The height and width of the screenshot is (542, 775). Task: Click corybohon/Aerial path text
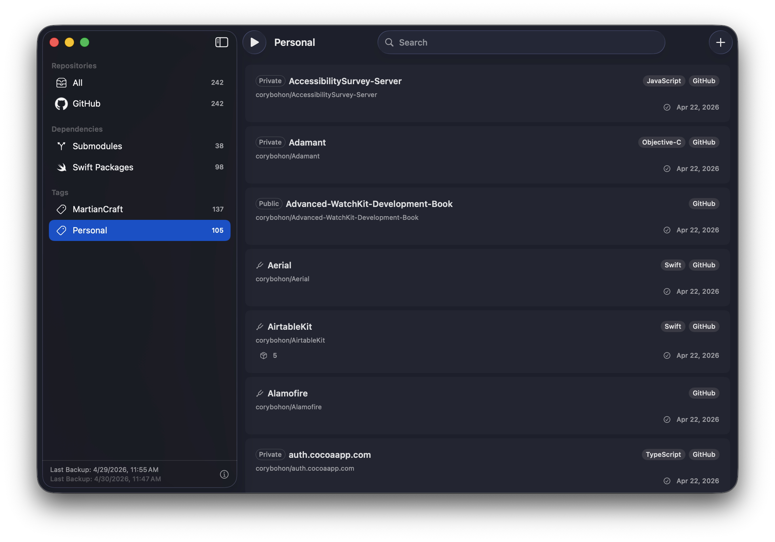coord(282,279)
